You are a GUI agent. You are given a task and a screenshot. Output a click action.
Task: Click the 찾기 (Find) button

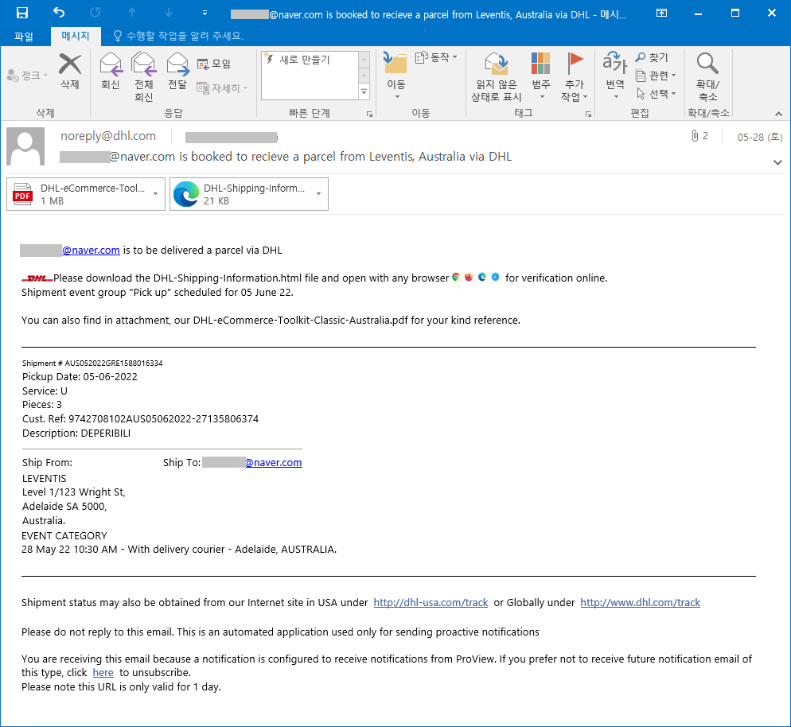[x=652, y=57]
